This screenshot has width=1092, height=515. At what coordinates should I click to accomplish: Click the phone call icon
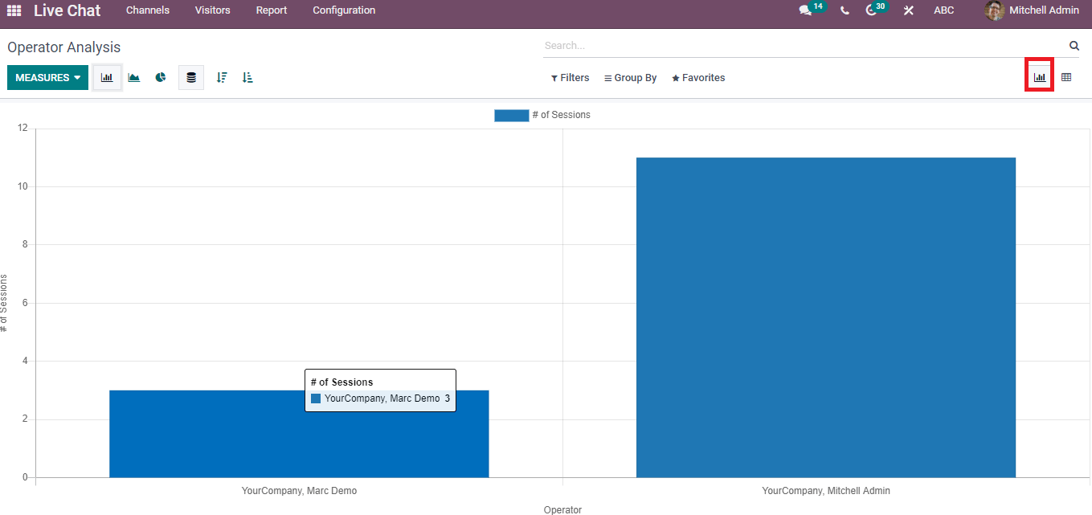point(845,10)
